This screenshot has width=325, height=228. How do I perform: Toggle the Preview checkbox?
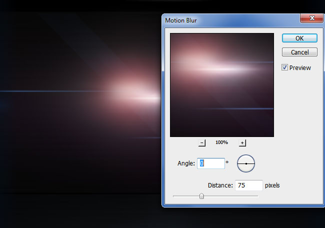click(x=284, y=67)
